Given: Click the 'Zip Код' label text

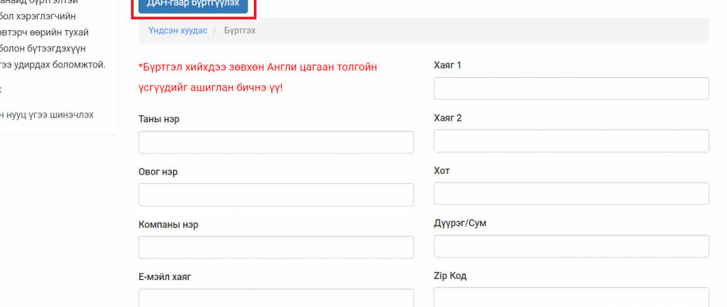Looking at the screenshot, I should 450,276.
